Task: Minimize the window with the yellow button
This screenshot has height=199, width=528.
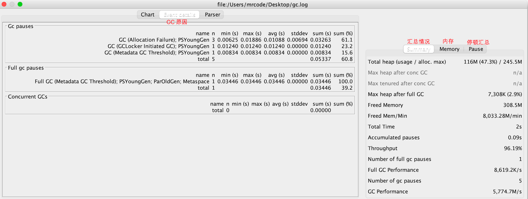Action: point(12,4)
